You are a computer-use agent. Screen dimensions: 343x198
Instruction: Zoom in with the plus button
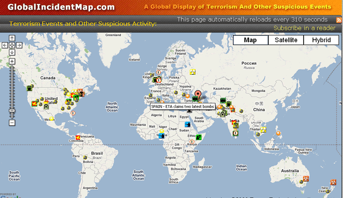coord(12,61)
